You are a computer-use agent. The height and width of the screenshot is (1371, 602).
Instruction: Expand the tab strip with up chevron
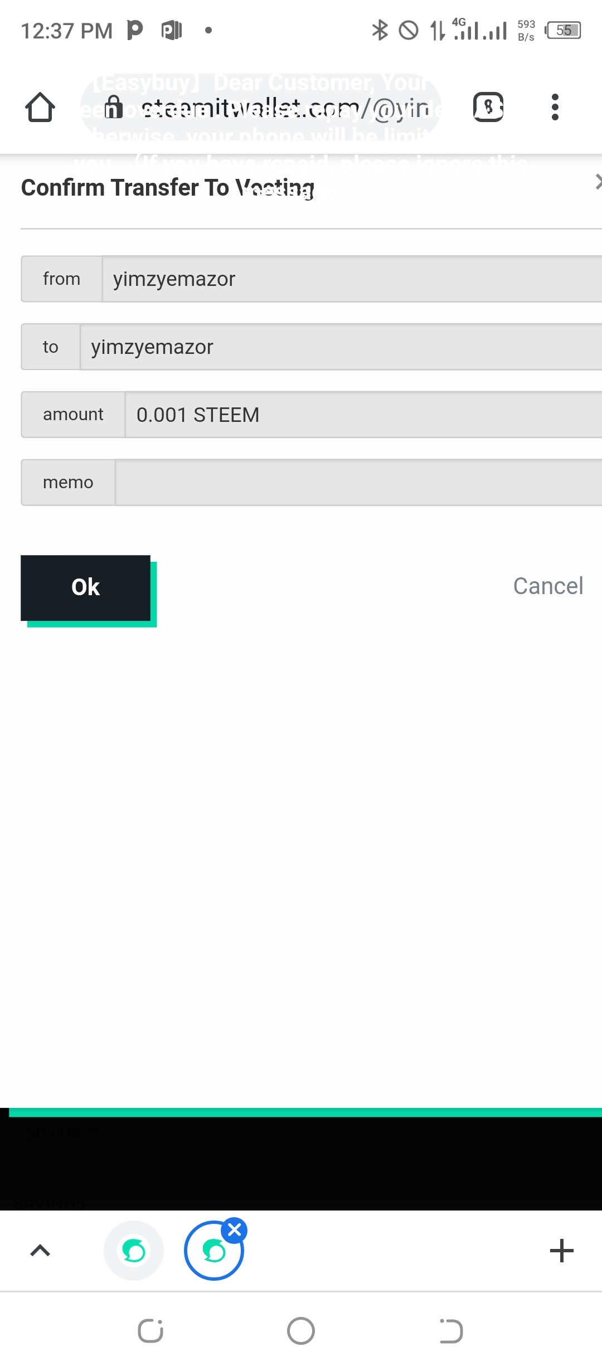(40, 1251)
